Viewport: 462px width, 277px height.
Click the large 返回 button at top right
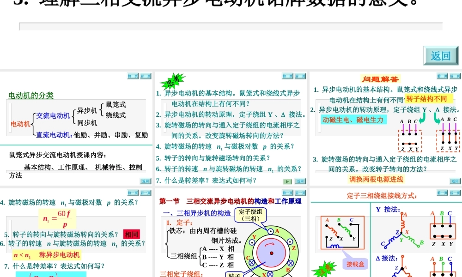[x=441, y=55]
